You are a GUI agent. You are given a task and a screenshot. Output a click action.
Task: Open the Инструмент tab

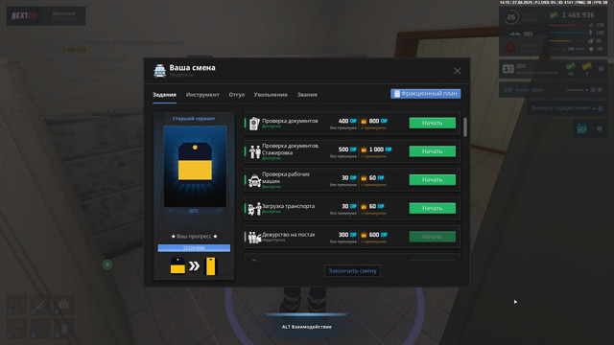coord(202,95)
